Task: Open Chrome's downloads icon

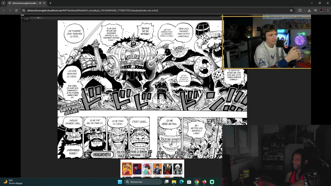Action: (309, 10)
